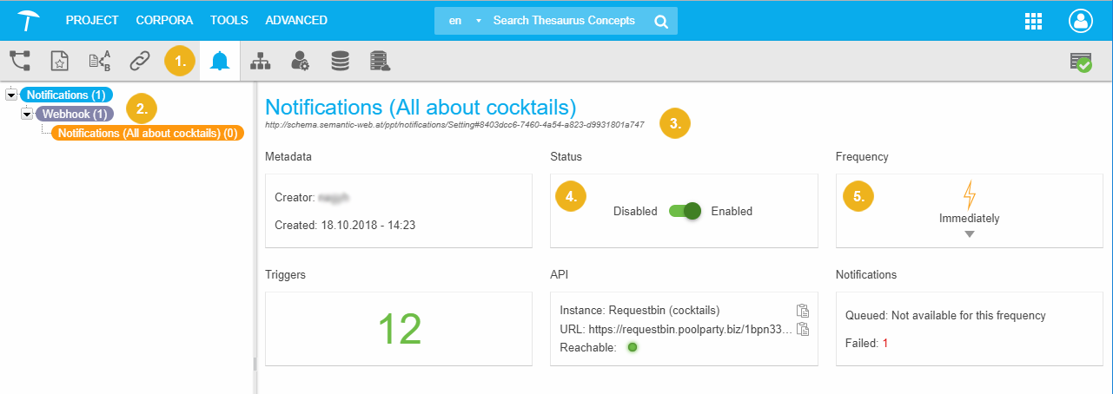The height and width of the screenshot is (394, 1113).
Task: Click the Created: 18.10.2018 - 14:23 text
Action: (x=344, y=225)
